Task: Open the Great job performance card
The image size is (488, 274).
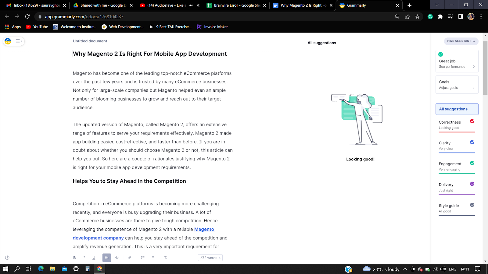Action: tap(457, 61)
